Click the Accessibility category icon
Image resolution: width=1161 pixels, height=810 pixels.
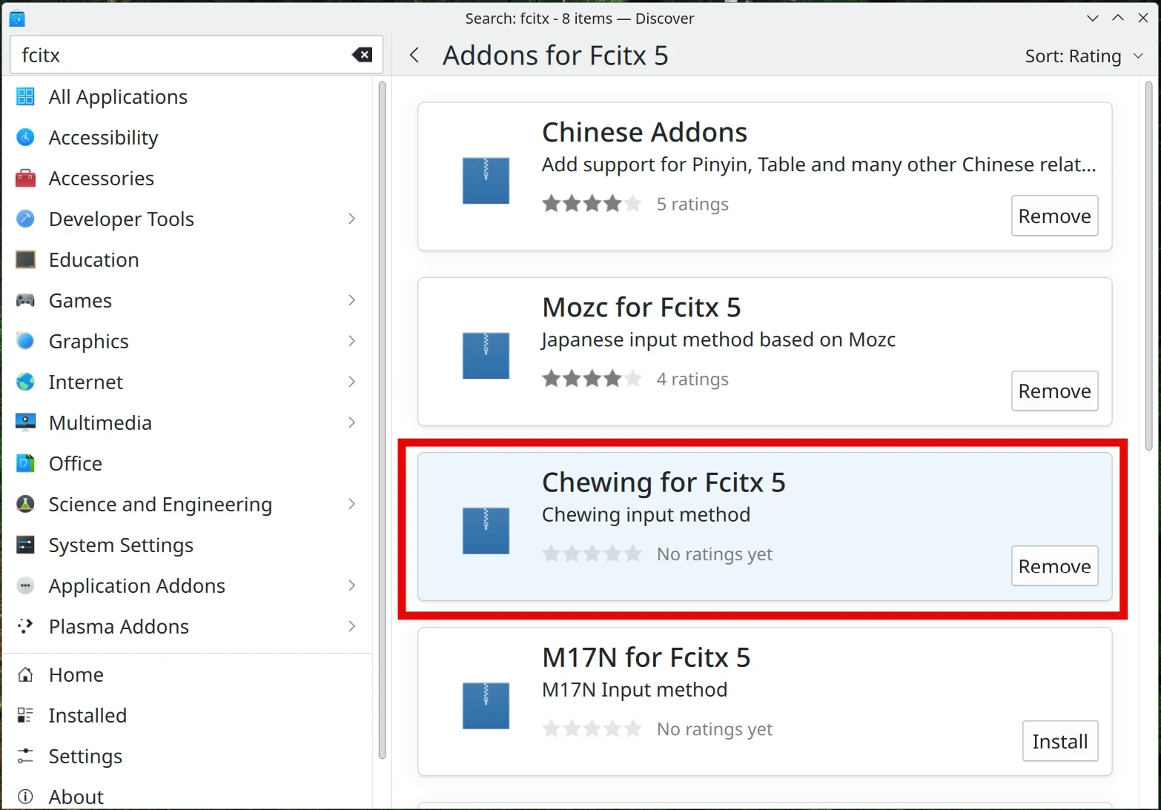pos(25,137)
